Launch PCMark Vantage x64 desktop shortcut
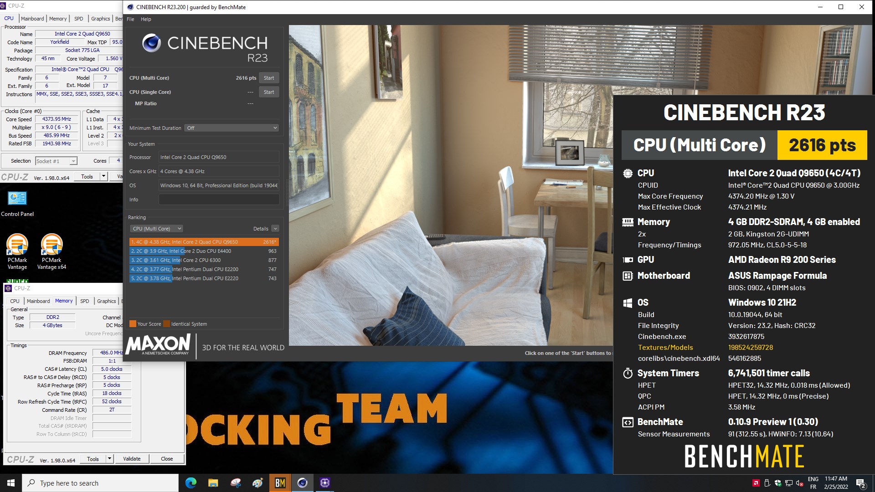 click(51, 251)
